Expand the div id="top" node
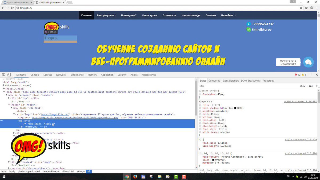This screenshot has width=320, height=180. [x=9, y=98]
